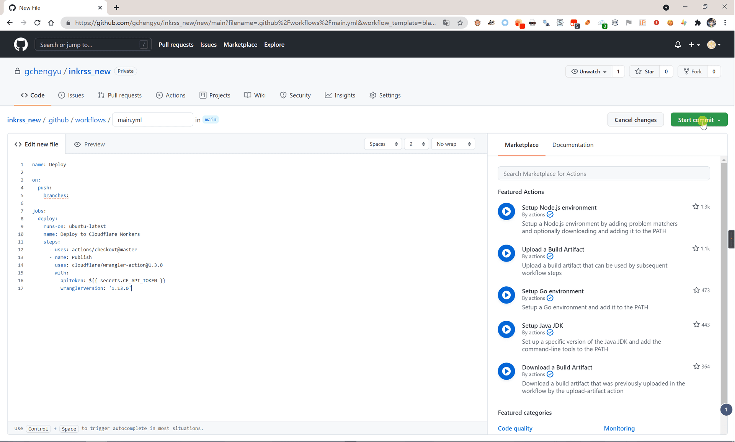735x442 pixels.
Task: Open Marketplace in top navigation
Action: point(240,44)
